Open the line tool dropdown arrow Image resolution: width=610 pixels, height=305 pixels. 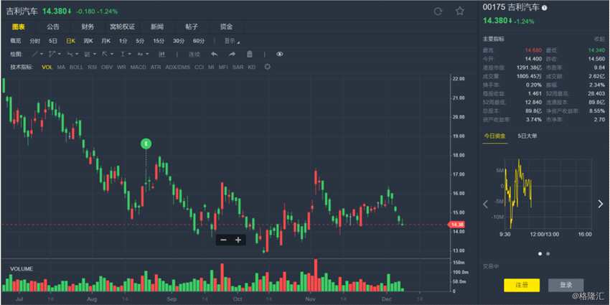pos(41,55)
